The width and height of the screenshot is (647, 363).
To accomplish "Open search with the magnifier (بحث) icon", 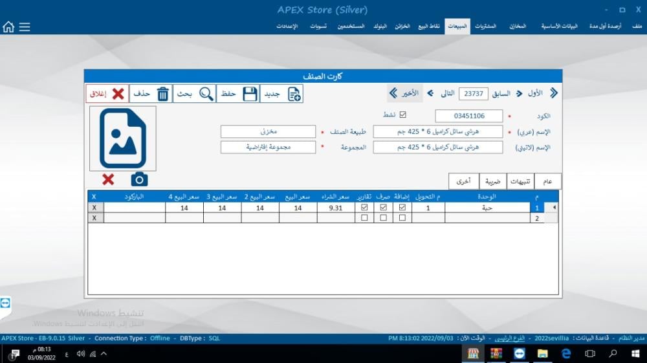I will coord(206,94).
